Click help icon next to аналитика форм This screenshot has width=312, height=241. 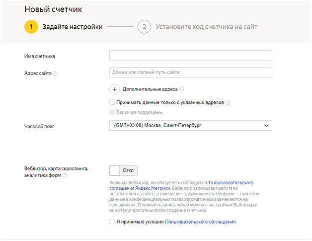click(x=65, y=175)
